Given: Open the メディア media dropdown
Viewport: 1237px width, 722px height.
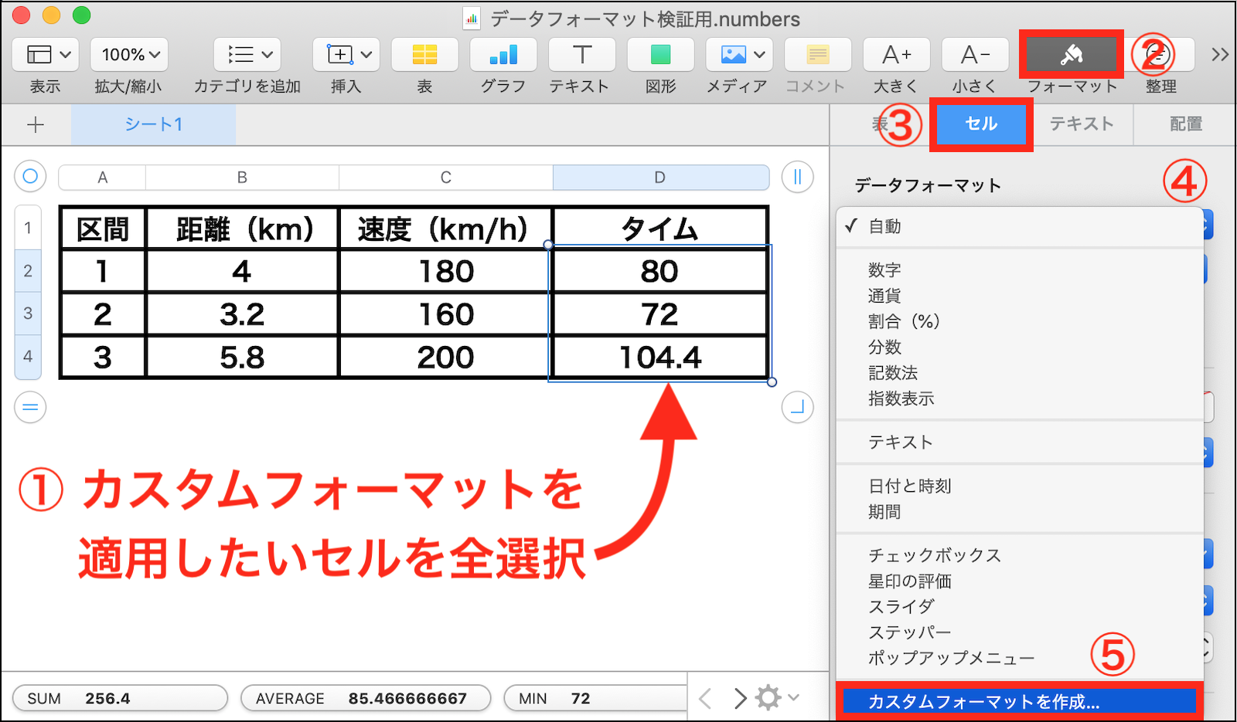Looking at the screenshot, I should coord(739,55).
